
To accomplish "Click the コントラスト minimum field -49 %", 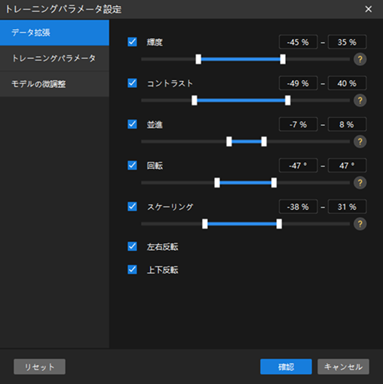I will pyautogui.click(x=298, y=83).
